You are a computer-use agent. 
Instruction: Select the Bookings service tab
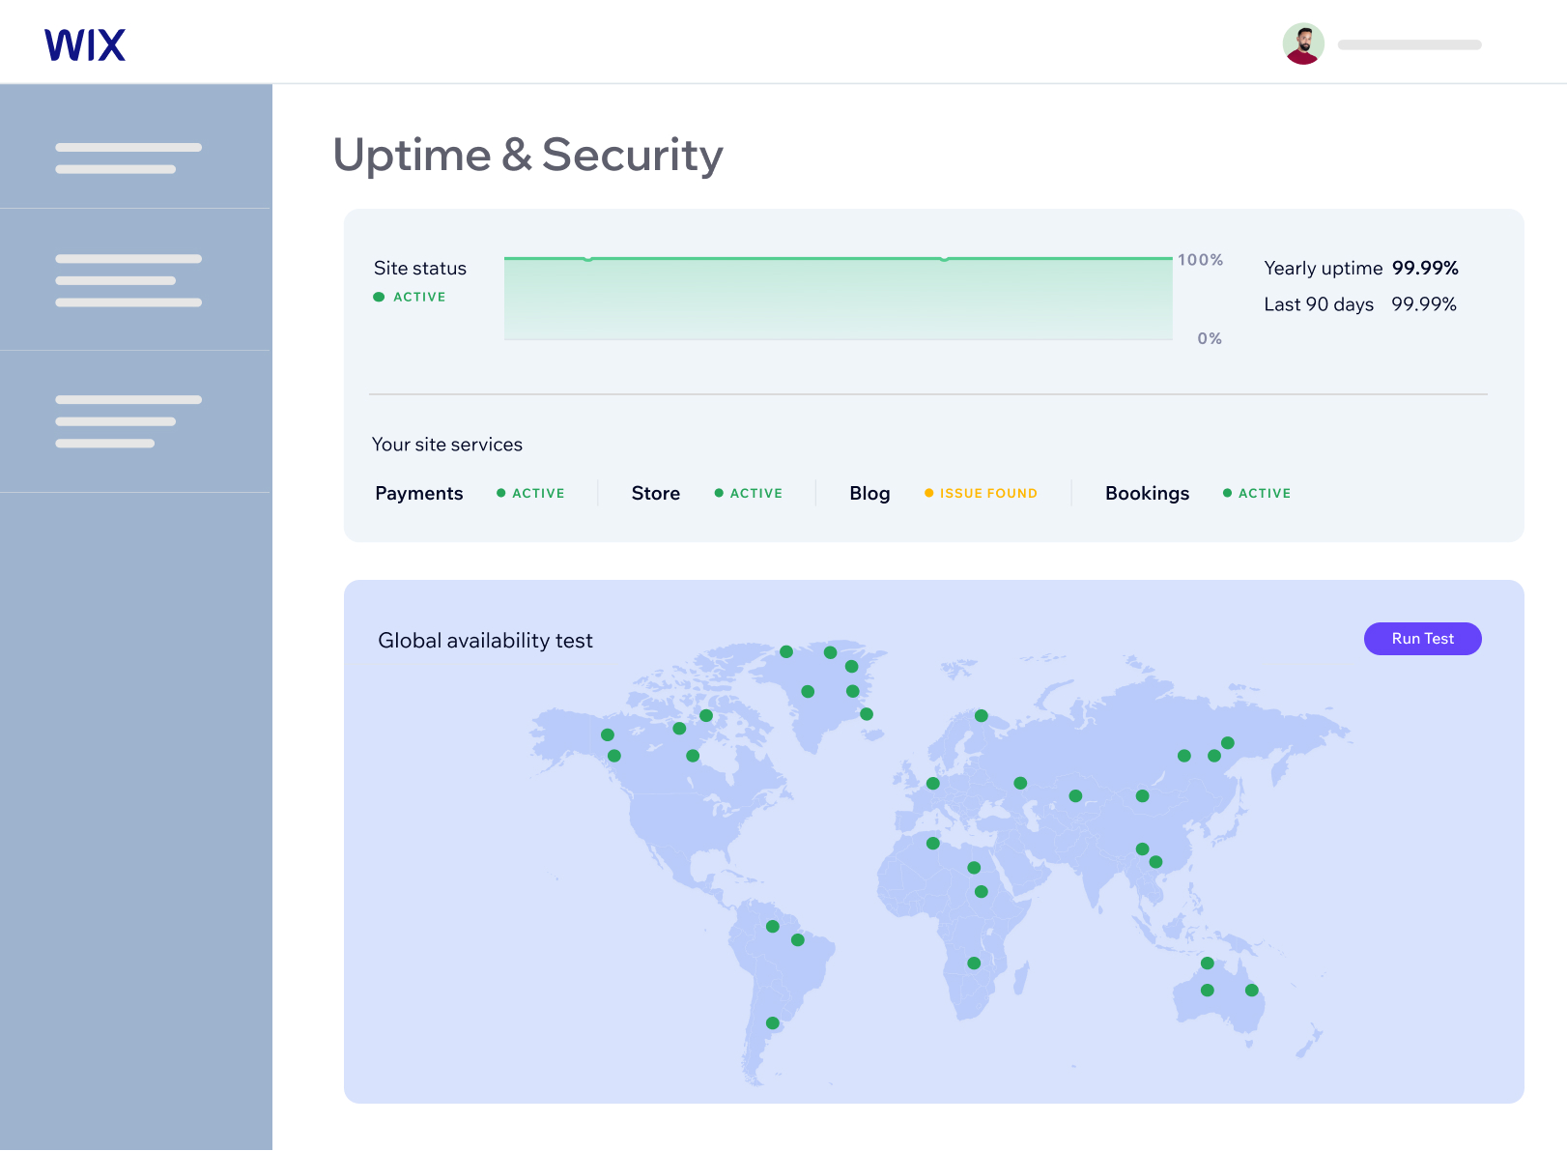pyautogui.click(x=1147, y=493)
